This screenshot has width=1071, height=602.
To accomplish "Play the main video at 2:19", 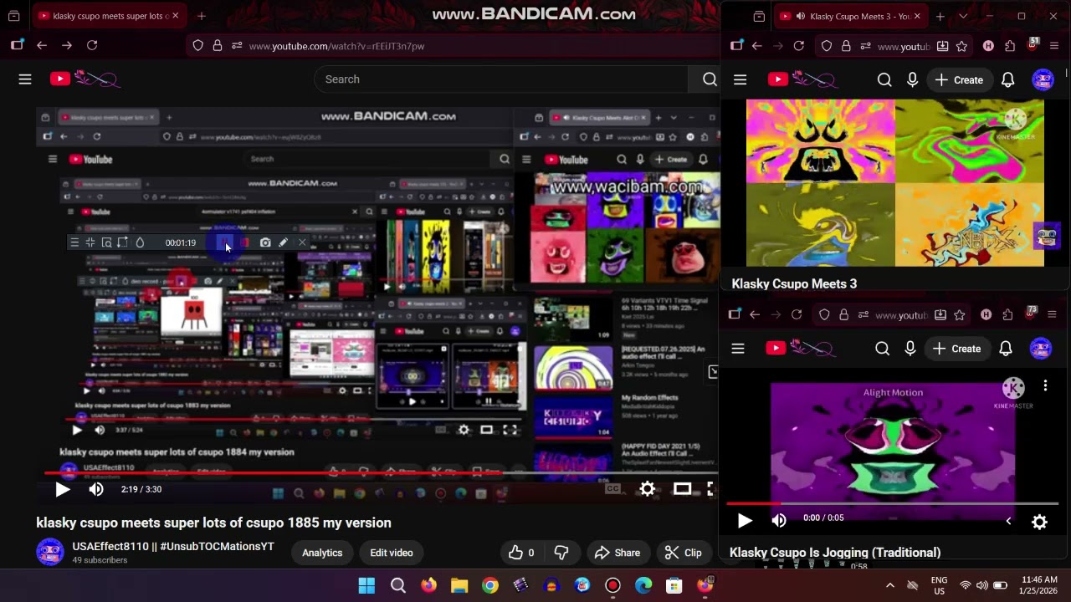I will click(x=63, y=490).
